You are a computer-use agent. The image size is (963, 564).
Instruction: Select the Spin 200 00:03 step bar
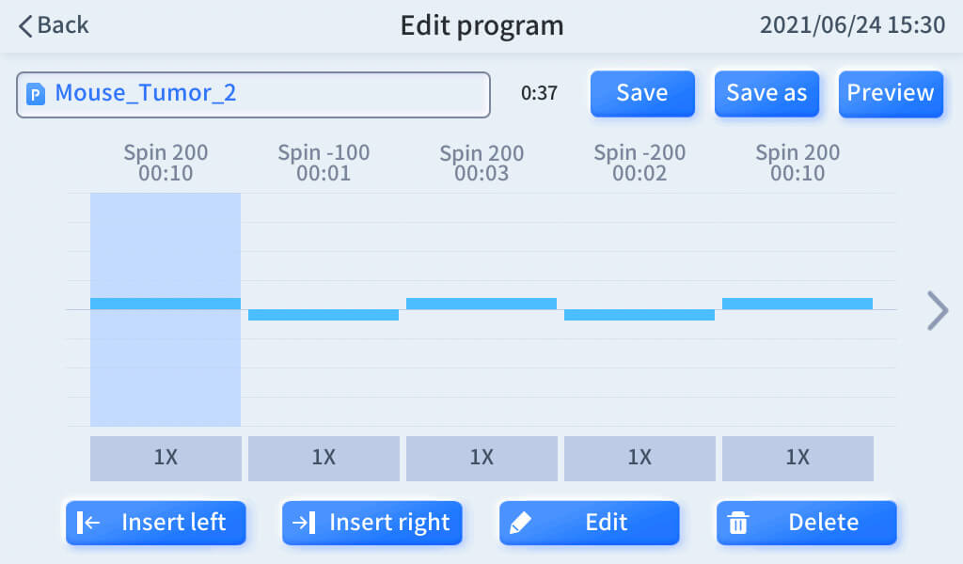pos(481,304)
